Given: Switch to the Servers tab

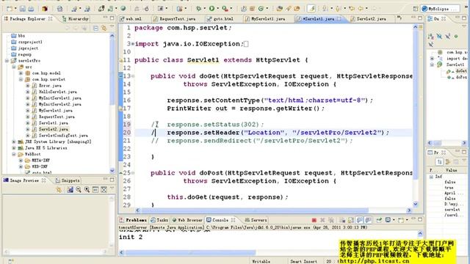Looking at the screenshot, I should pyautogui.click(x=256, y=220).
